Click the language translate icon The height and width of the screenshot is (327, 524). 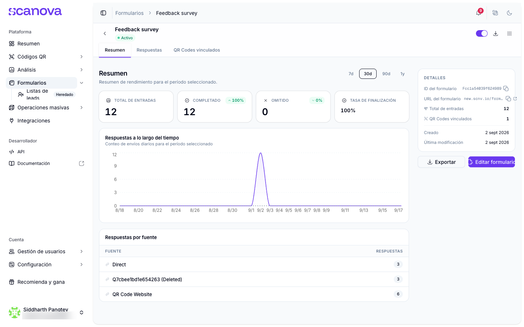[x=495, y=13]
